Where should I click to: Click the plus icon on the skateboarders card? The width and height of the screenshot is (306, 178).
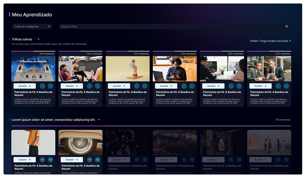pyautogui.click(x=278, y=160)
